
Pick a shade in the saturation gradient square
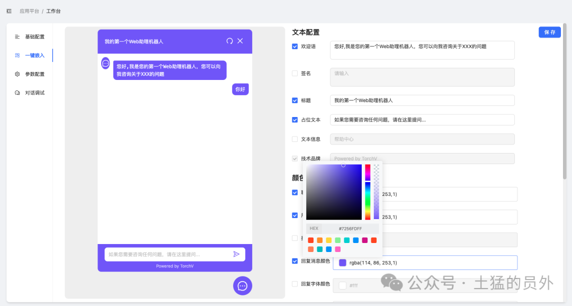click(x=334, y=192)
